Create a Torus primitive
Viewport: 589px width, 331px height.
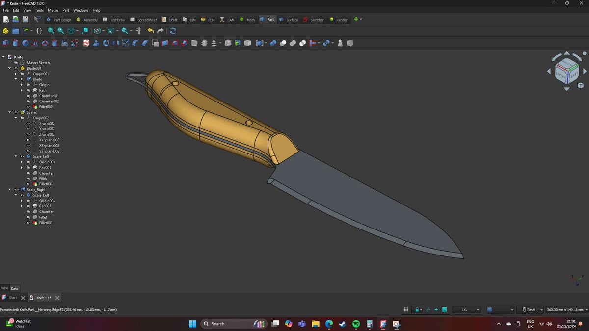pos(45,43)
